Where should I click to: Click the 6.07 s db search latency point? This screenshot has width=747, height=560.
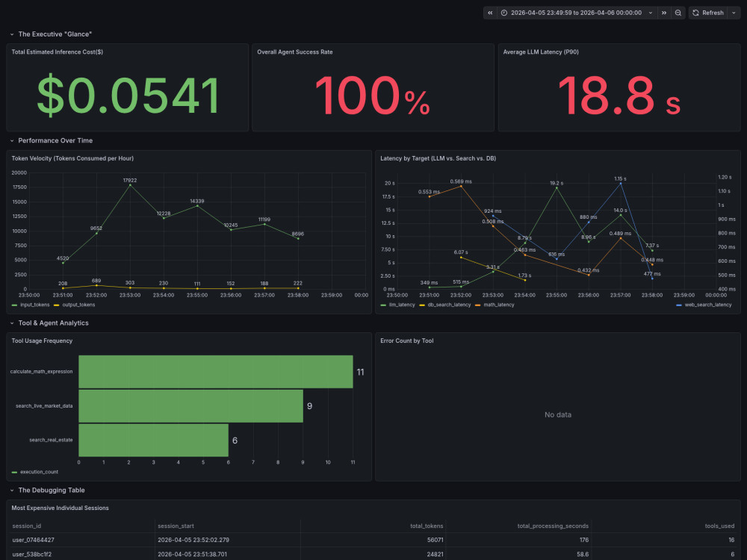461,257
